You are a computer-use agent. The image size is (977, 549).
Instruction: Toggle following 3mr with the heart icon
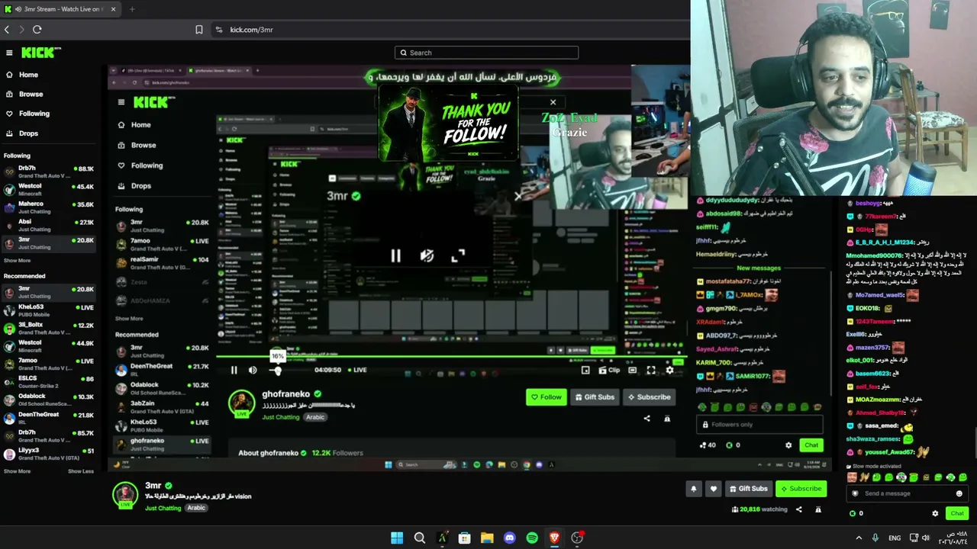714,489
